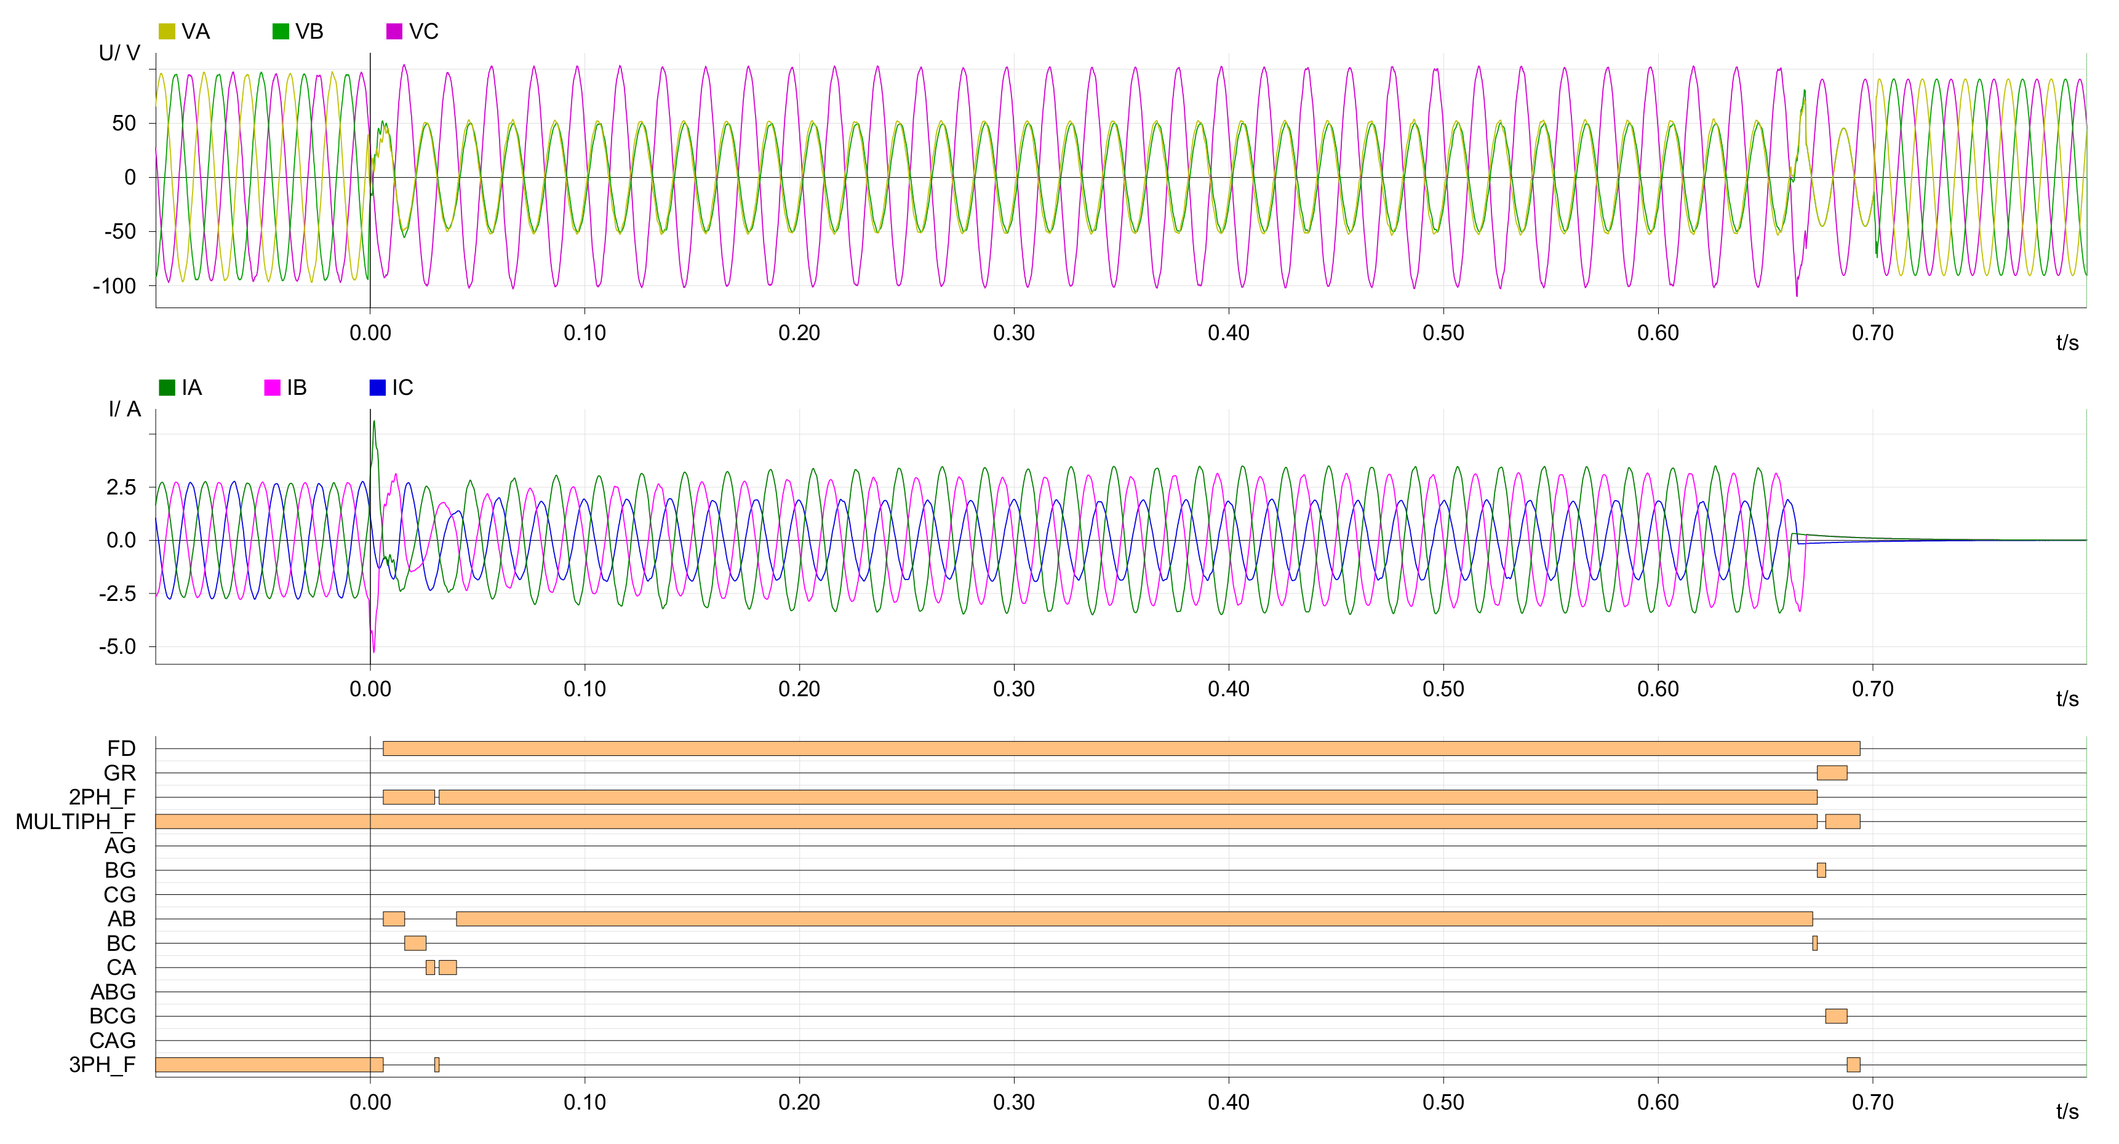The image size is (2119, 1144).
Task: Click the VB green legend swatch
Action: (281, 31)
